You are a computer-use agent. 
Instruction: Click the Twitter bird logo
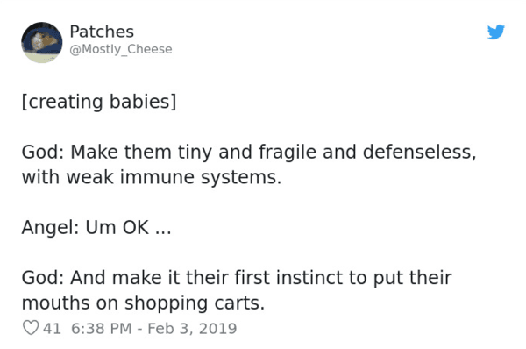[x=496, y=32]
